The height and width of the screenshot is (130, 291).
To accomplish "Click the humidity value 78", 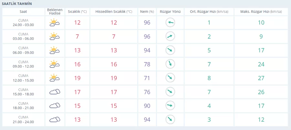I will pos(147,64).
